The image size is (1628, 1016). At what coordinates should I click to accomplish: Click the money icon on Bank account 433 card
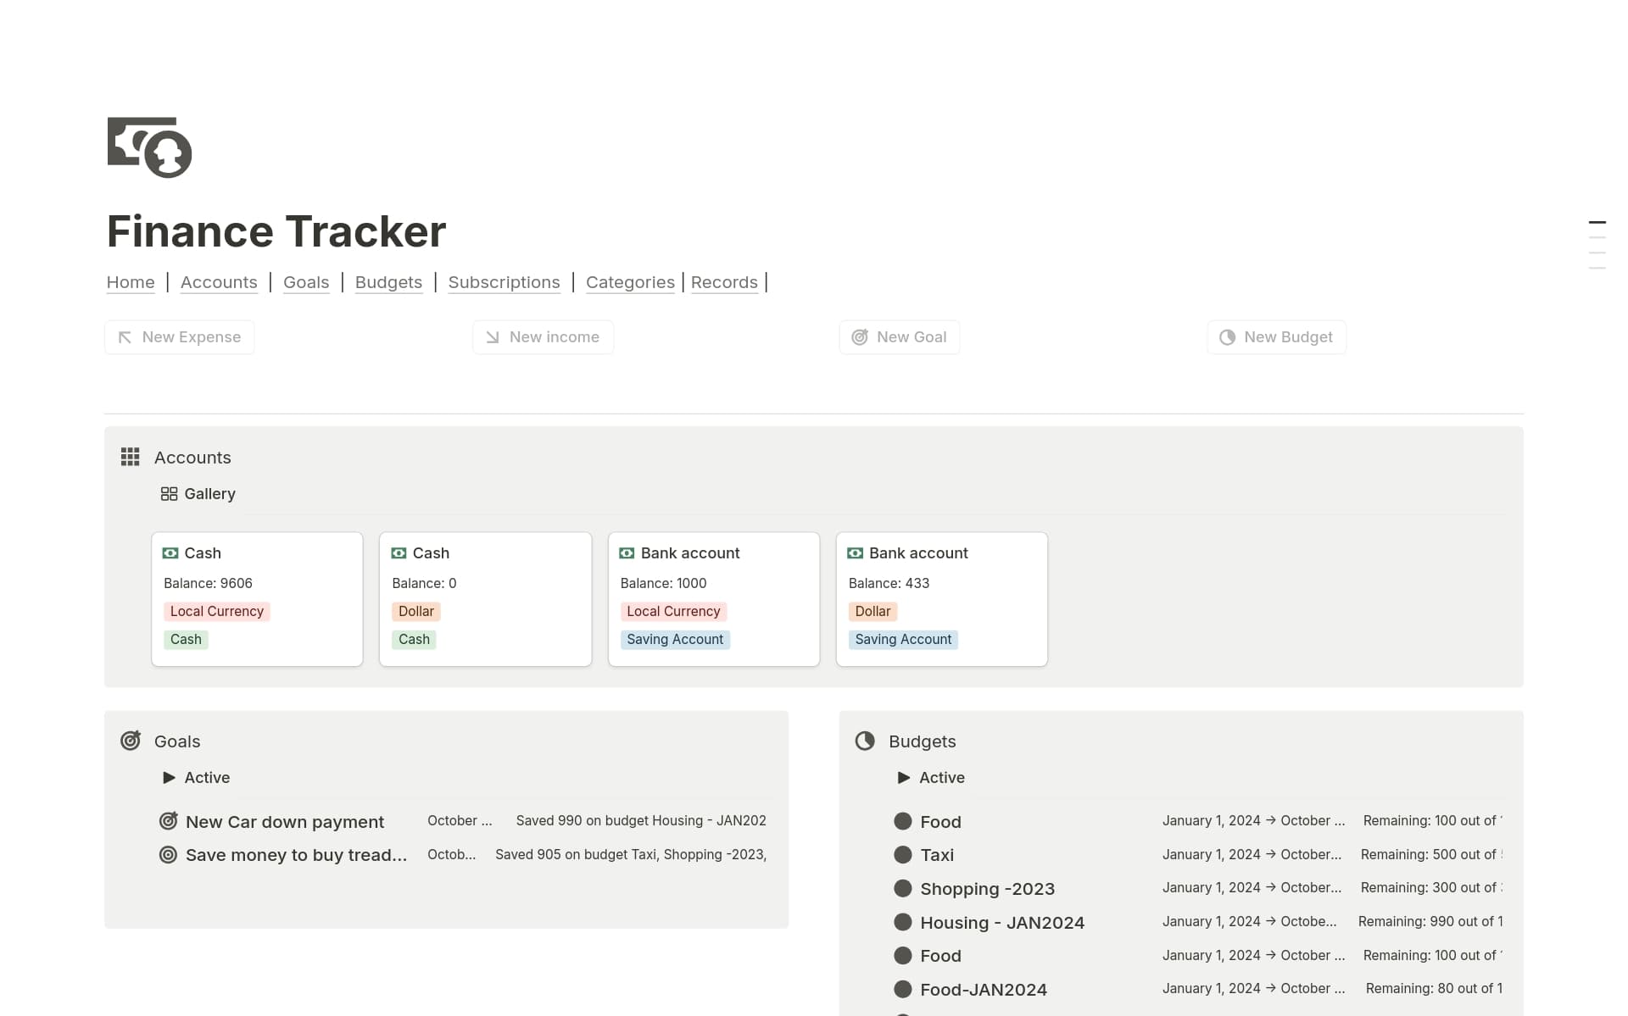point(855,553)
